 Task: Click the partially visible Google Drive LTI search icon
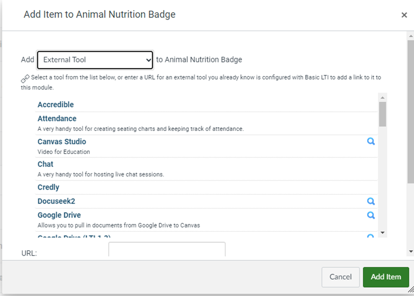371,236
